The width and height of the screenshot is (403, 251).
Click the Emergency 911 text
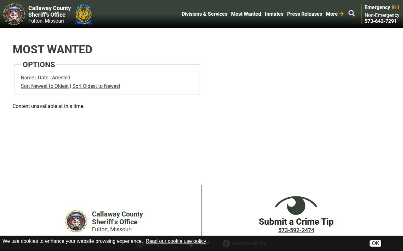coord(382,7)
